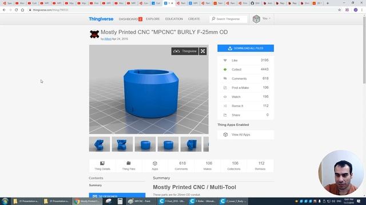
Task: Open the Chrome three-dot menu
Action: click(362, 10)
